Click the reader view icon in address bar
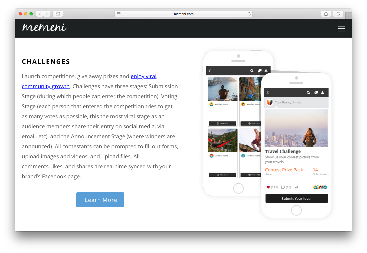The width and height of the screenshot is (367, 253). [x=119, y=14]
